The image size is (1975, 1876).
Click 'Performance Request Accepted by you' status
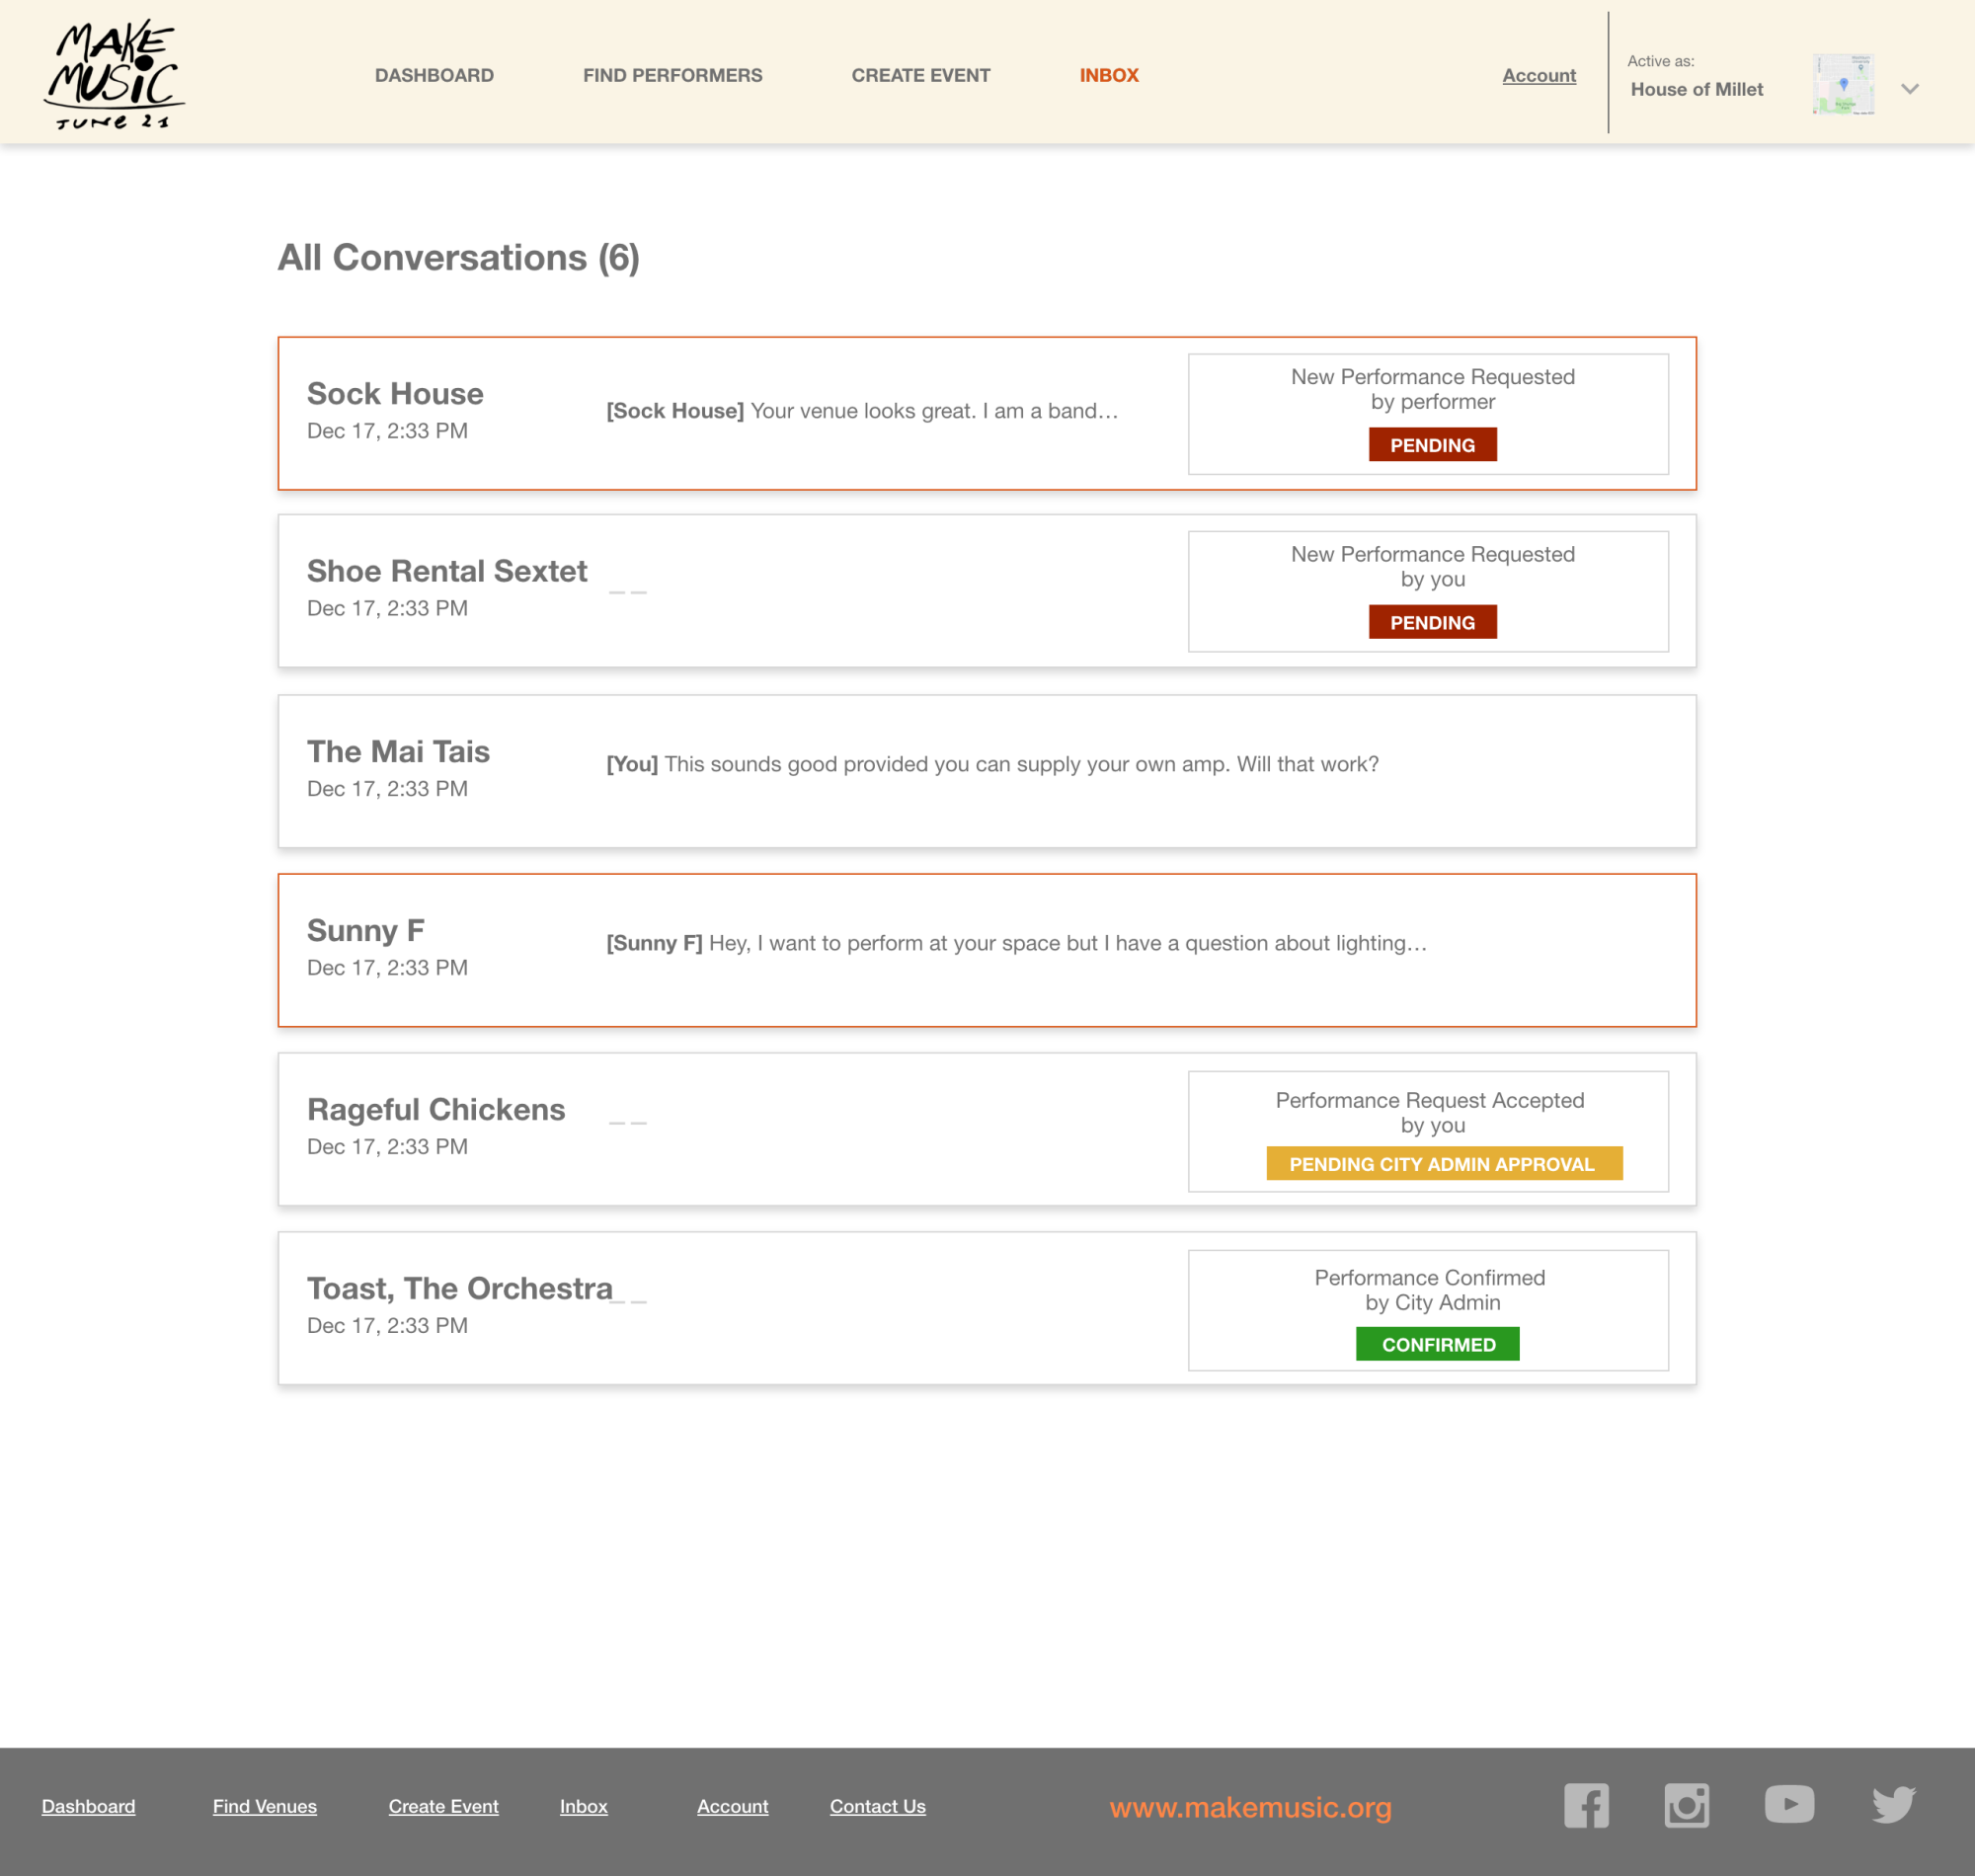pyautogui.click(x=1430, y=1112)
